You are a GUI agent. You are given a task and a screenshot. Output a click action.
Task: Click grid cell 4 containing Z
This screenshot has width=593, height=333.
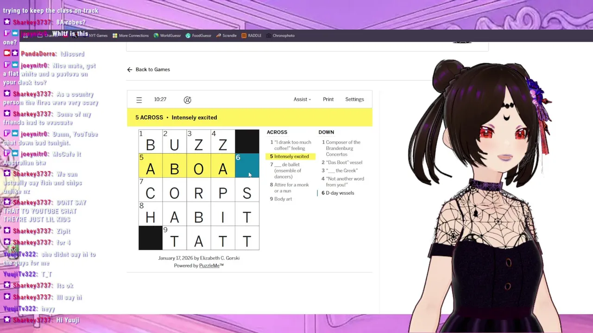pyautogui.click(x=223, y=142)
